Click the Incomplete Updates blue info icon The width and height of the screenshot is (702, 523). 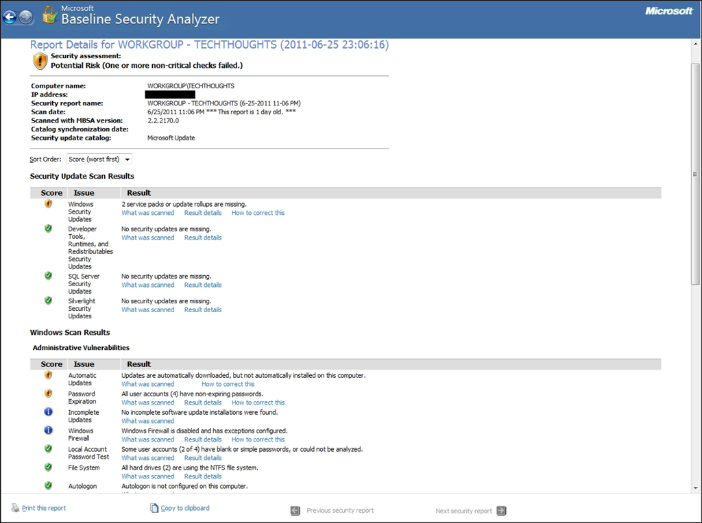(x=49, y=411)
